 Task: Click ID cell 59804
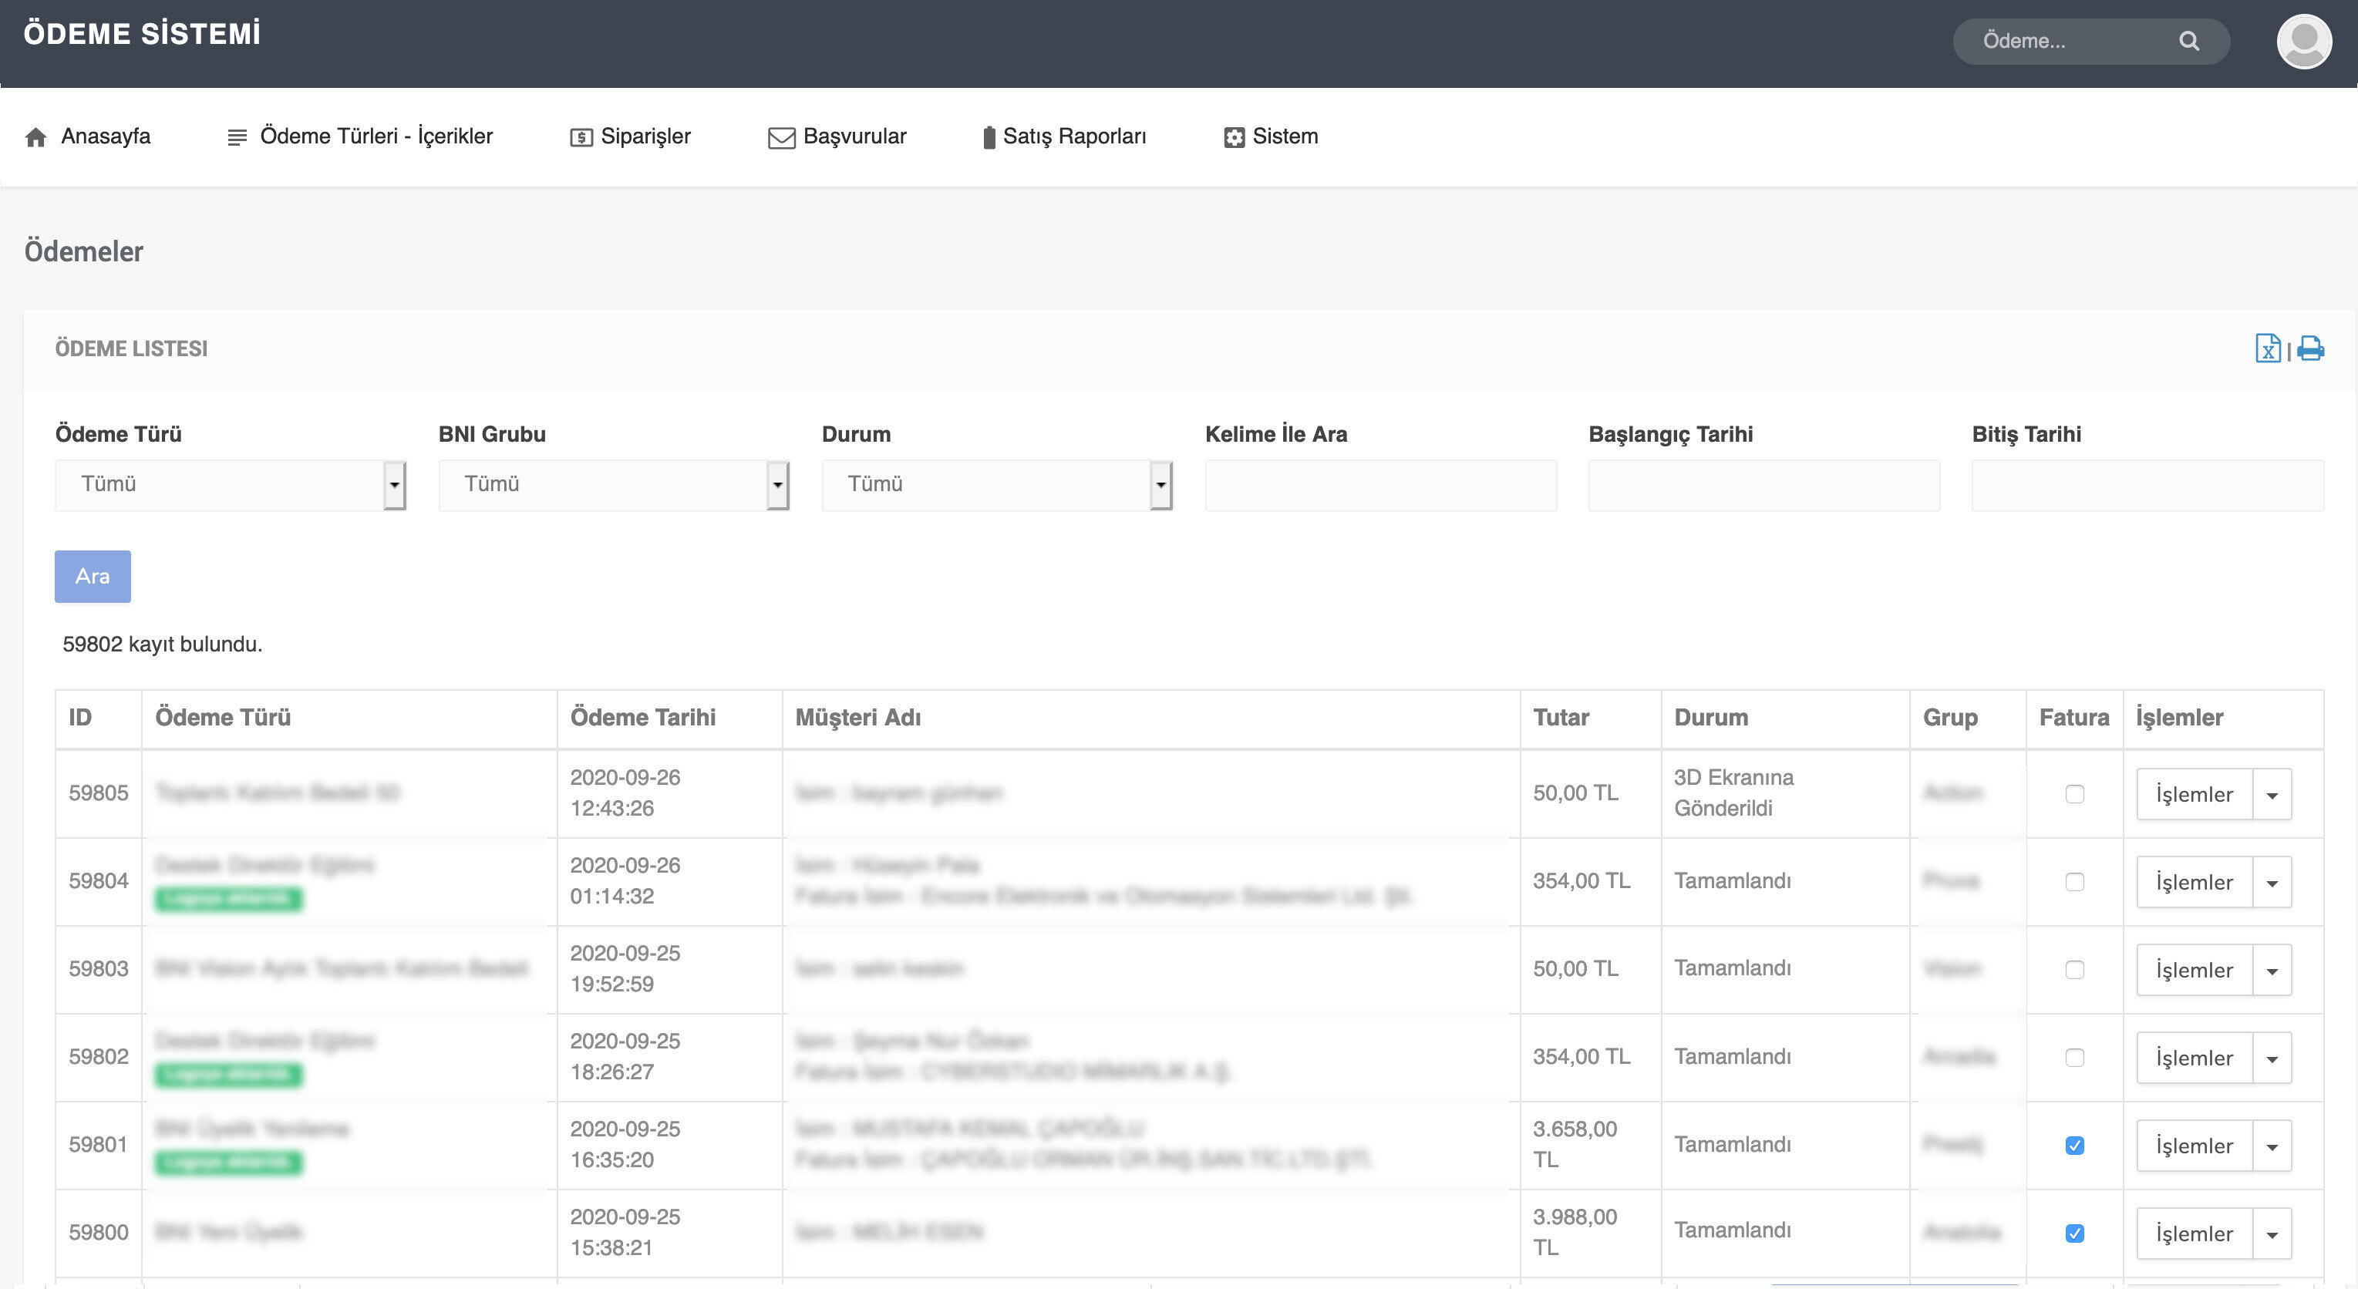coord(98,880)
